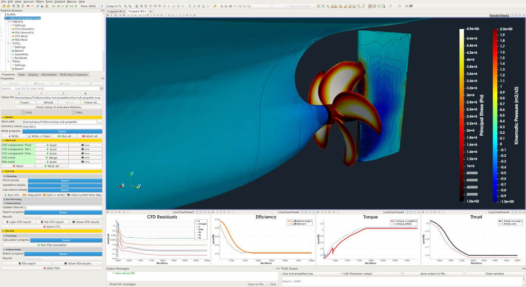Open the CAE Processor output dropdown
Viewport: 526px width, 287px height.
[372, 274]
